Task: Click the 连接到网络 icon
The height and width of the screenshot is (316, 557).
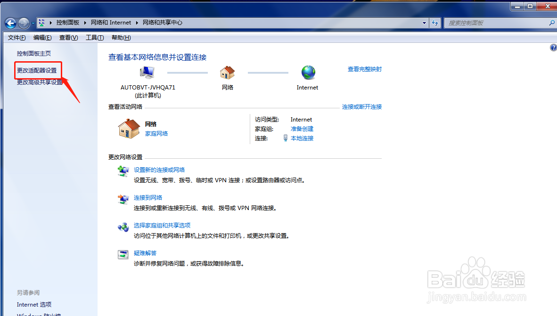Action: [x=123, y=200]
